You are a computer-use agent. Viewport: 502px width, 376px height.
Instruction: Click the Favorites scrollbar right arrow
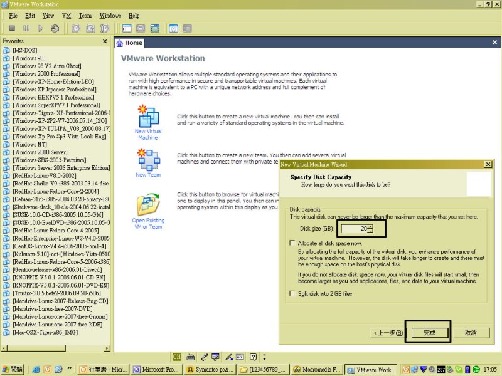[107, 348]
